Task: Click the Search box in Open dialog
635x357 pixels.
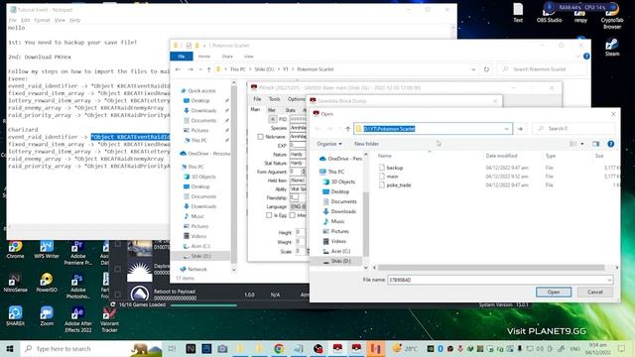Action: point(573,129)
